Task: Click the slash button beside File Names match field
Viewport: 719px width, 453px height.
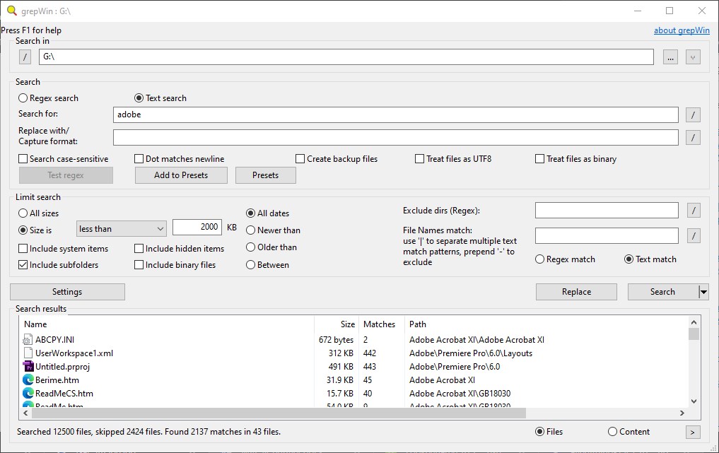Action: [694, 235]
